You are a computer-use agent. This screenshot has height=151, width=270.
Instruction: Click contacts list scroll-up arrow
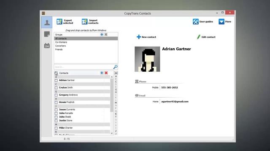(x=112, y=77)
